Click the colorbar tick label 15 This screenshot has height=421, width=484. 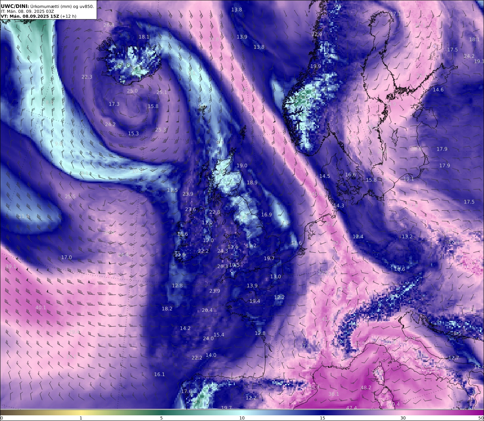(323, 418)
